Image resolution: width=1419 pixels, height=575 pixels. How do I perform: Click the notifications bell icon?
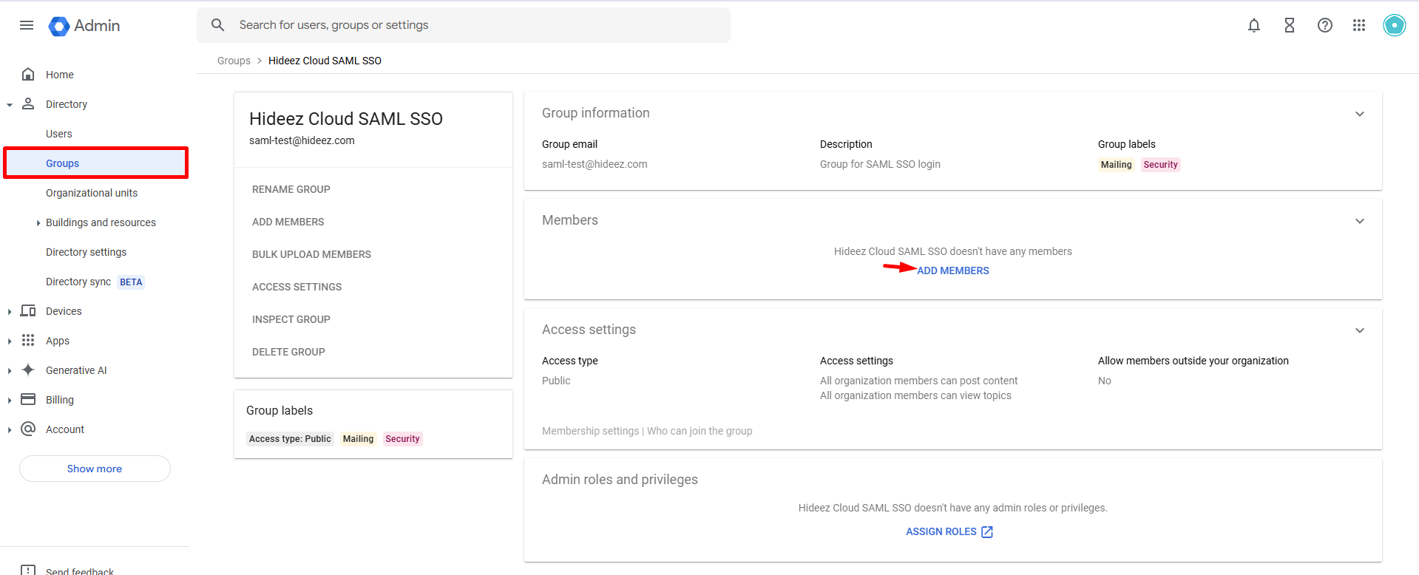[x=1253, y=25]
